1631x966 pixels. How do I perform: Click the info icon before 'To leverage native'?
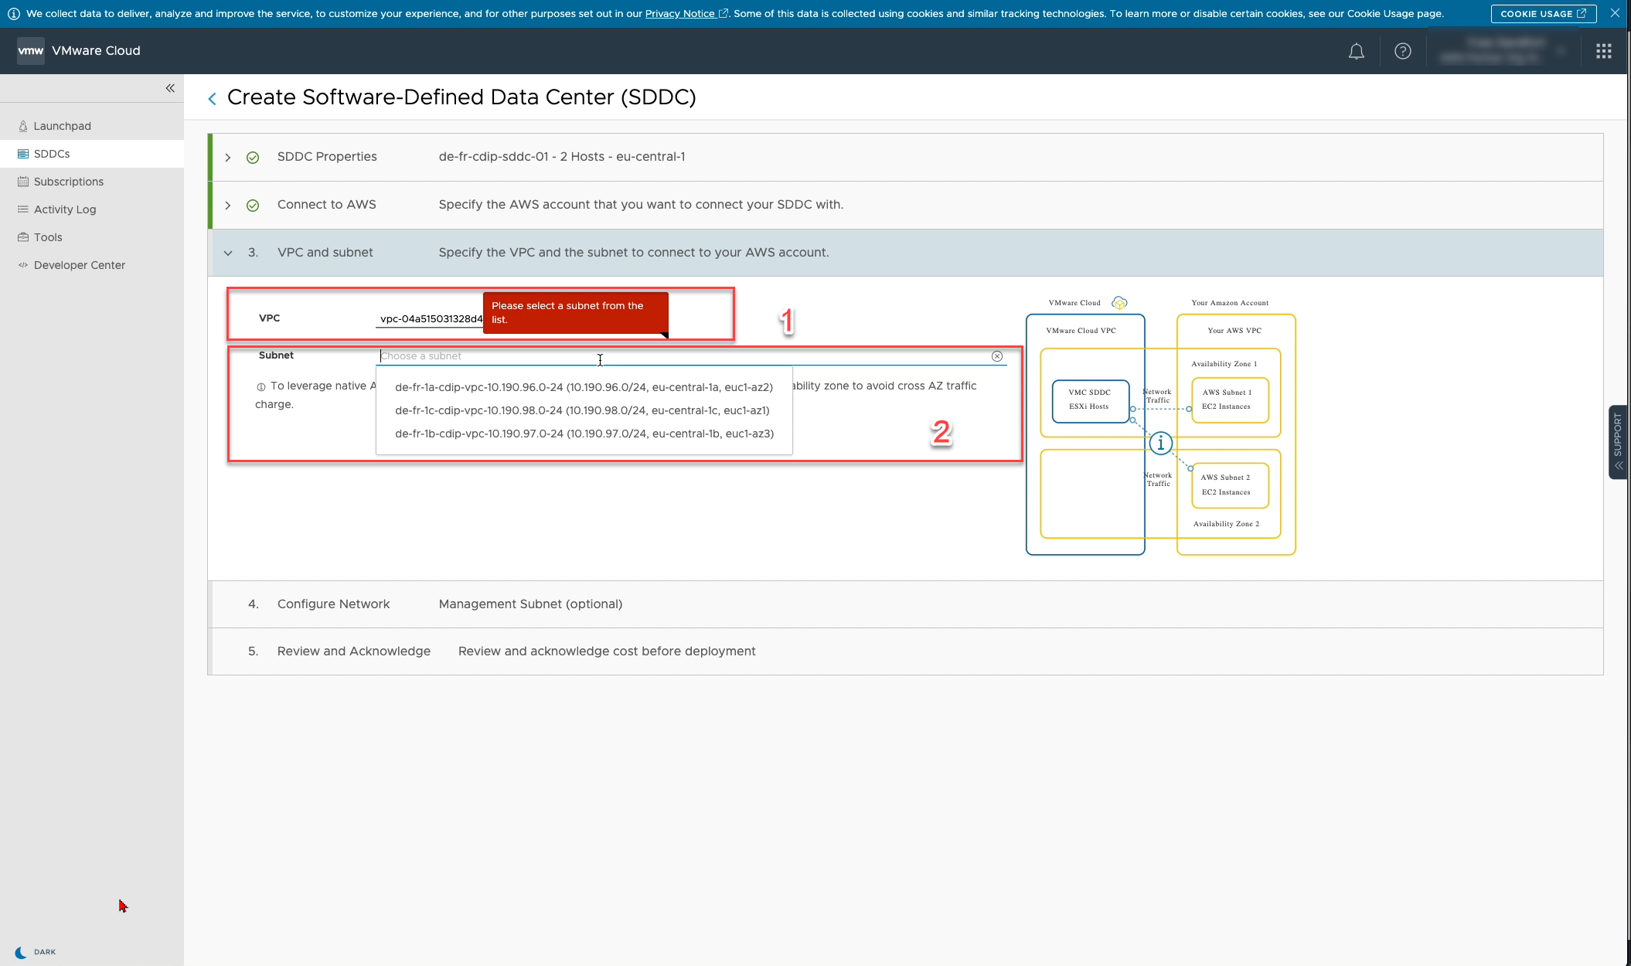coord(261,386)
